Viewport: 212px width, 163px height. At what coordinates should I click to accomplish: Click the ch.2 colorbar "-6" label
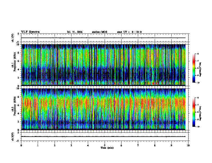coord(198,98)
